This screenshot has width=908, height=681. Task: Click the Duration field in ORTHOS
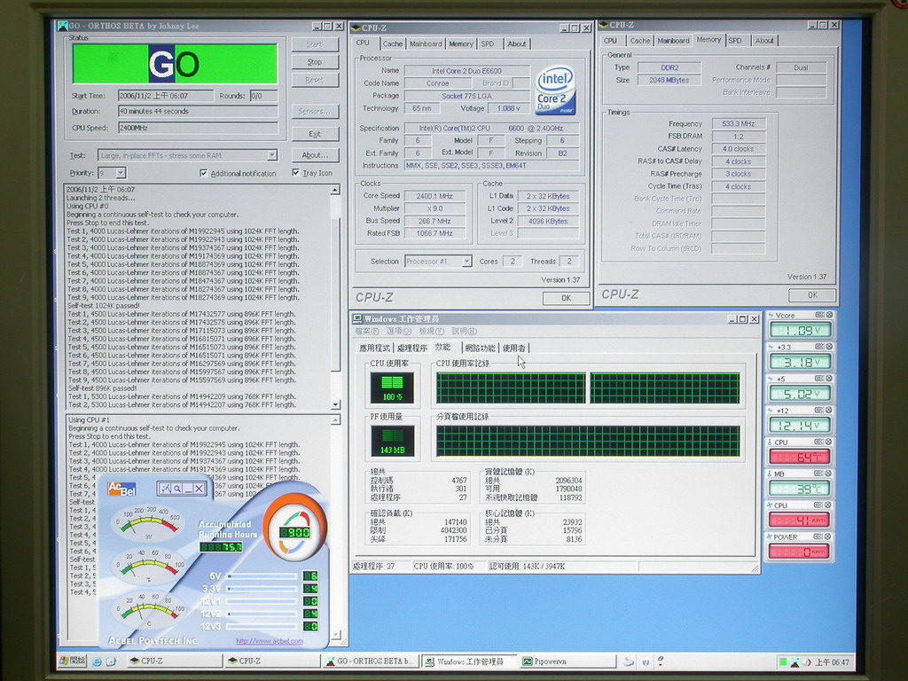(198, 111)
